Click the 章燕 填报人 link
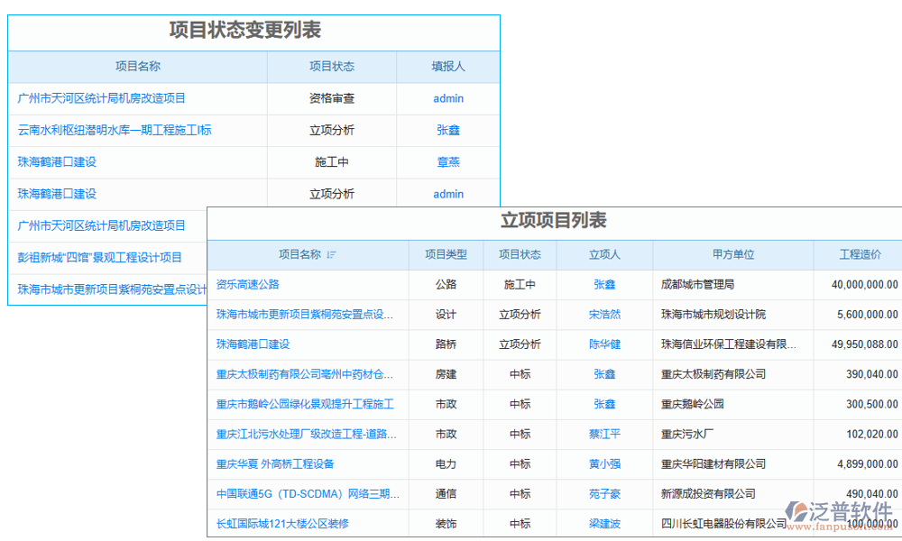This screenshot has height=541, width=902. tap(447, 162)
